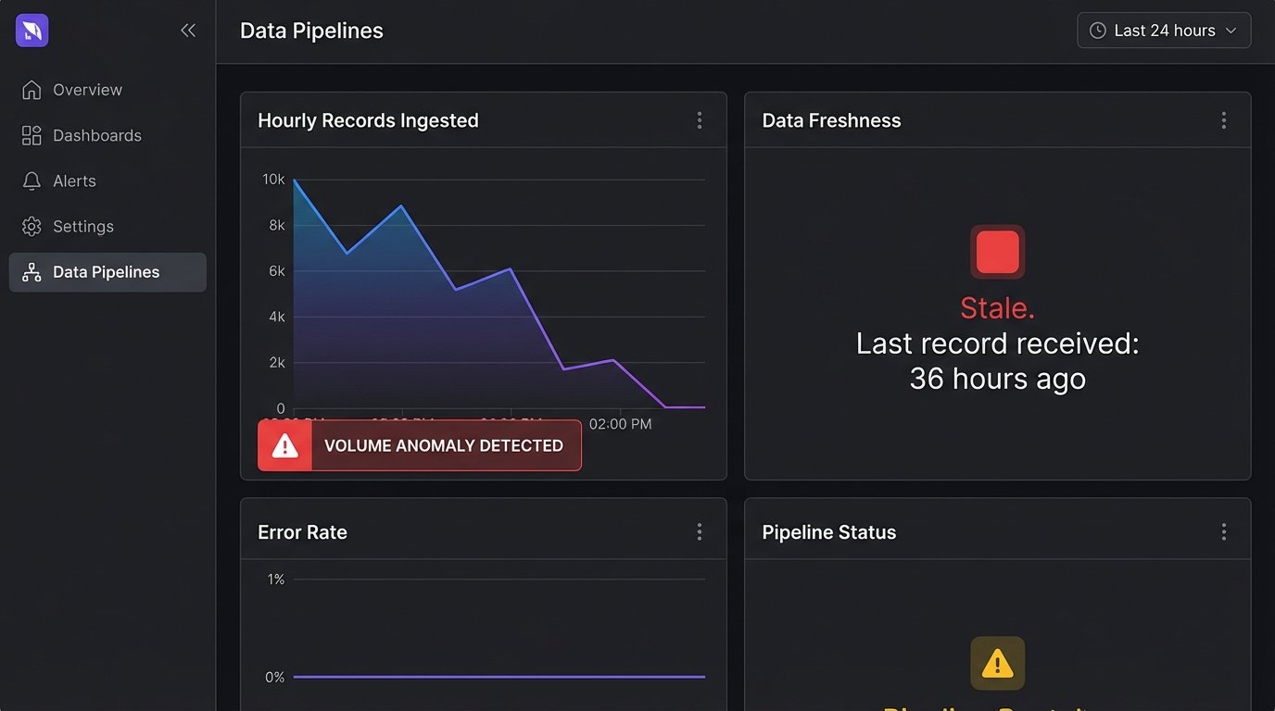Open Hourly Records Ingested options menu
Viewport: 1275px width, 711px height.
[699, 120]
